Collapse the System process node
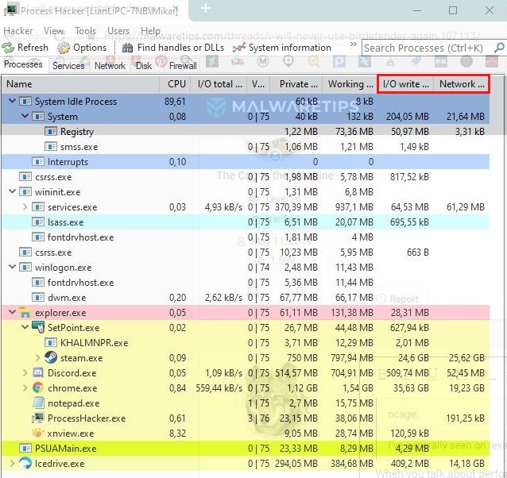The image size is (507, 478). point(25,116)
